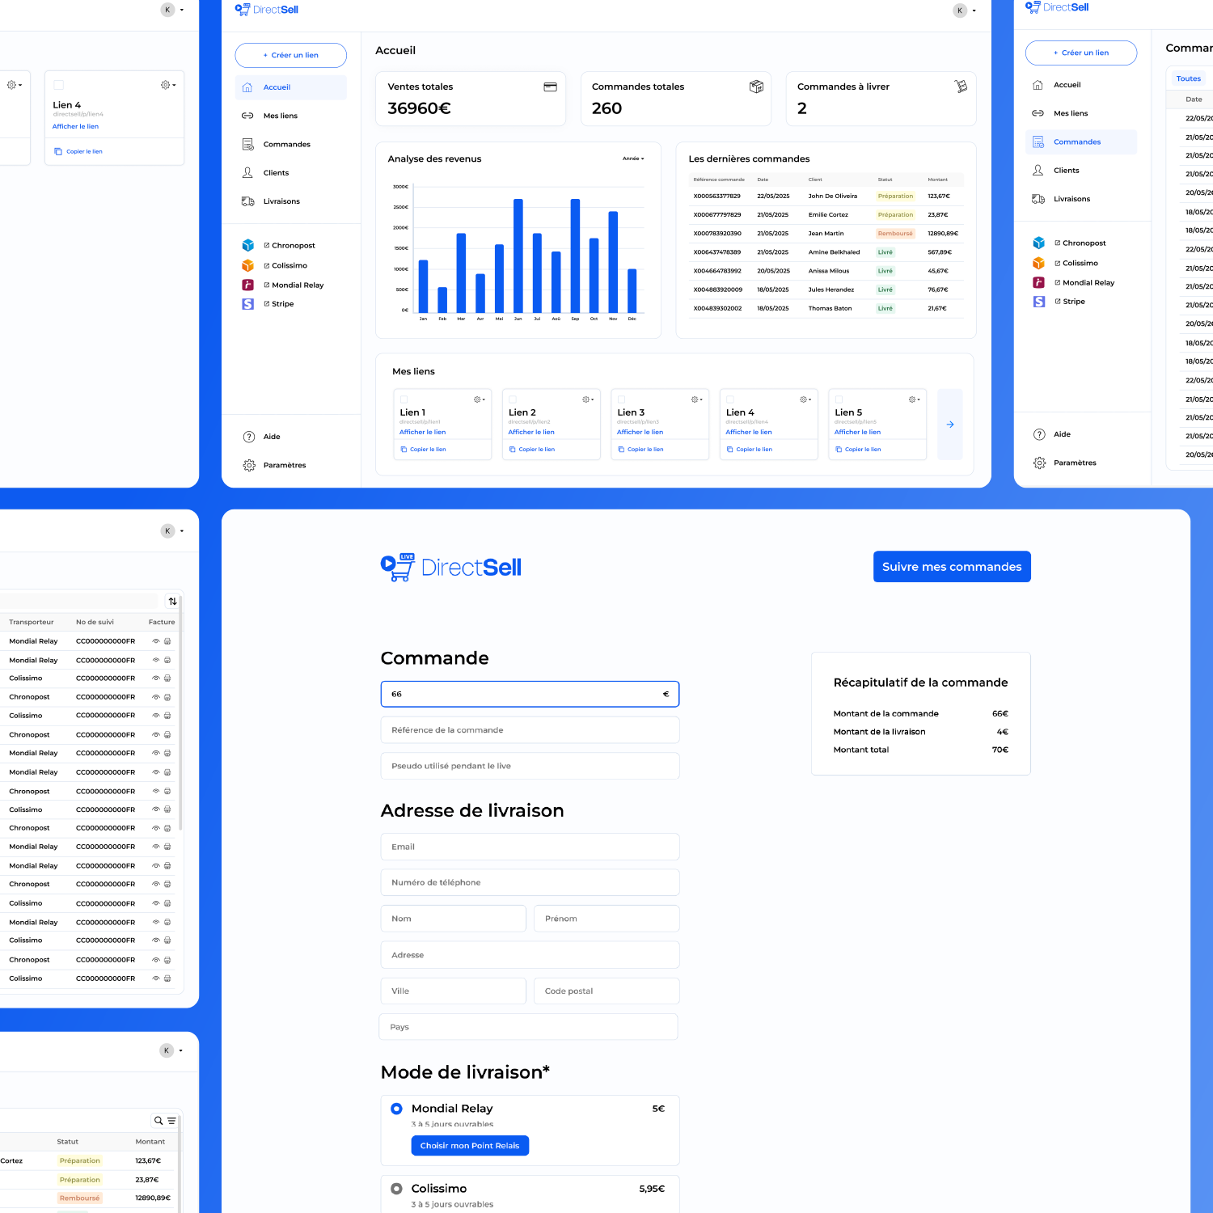Click the Aide help icon in center sidebar

click(x=249, y=437)
